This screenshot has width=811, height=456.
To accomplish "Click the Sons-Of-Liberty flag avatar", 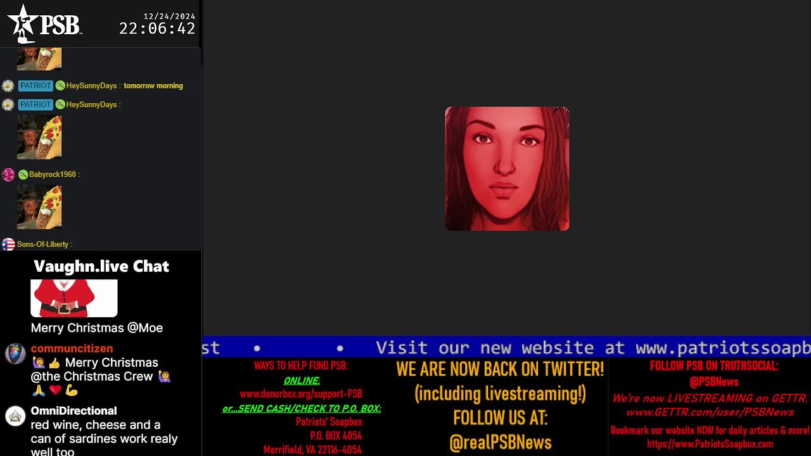I will pos(8,244).
